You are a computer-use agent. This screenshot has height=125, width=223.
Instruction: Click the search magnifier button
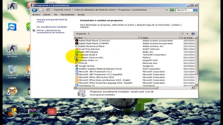coord(195,10)
